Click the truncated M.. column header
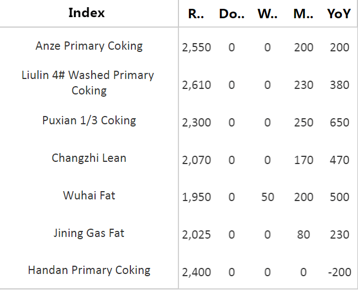 [303, 14]
